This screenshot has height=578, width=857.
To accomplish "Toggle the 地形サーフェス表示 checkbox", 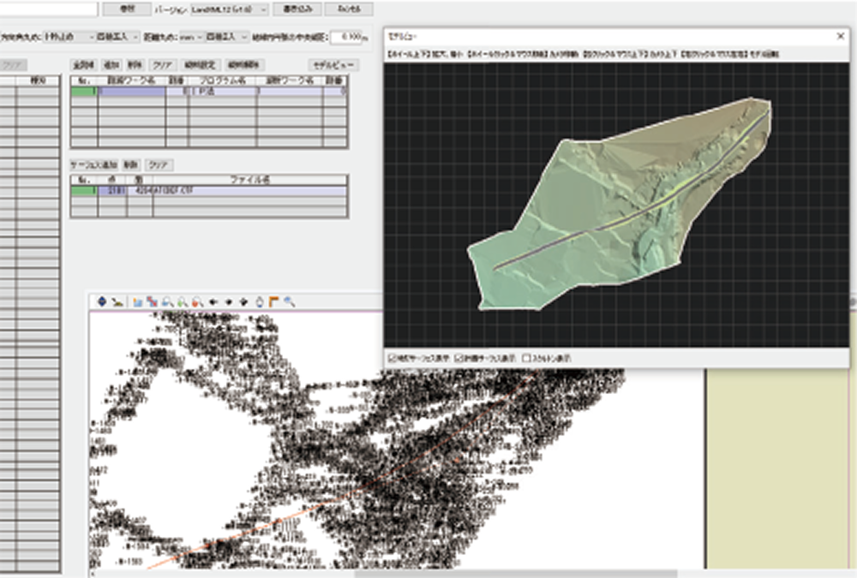I will 392,359.
